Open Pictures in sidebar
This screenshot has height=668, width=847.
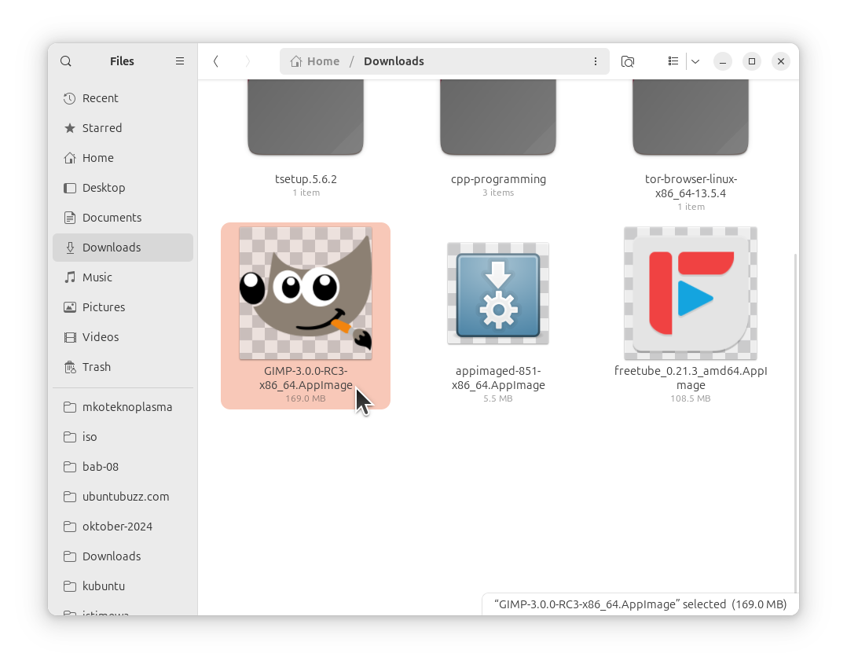123,307
